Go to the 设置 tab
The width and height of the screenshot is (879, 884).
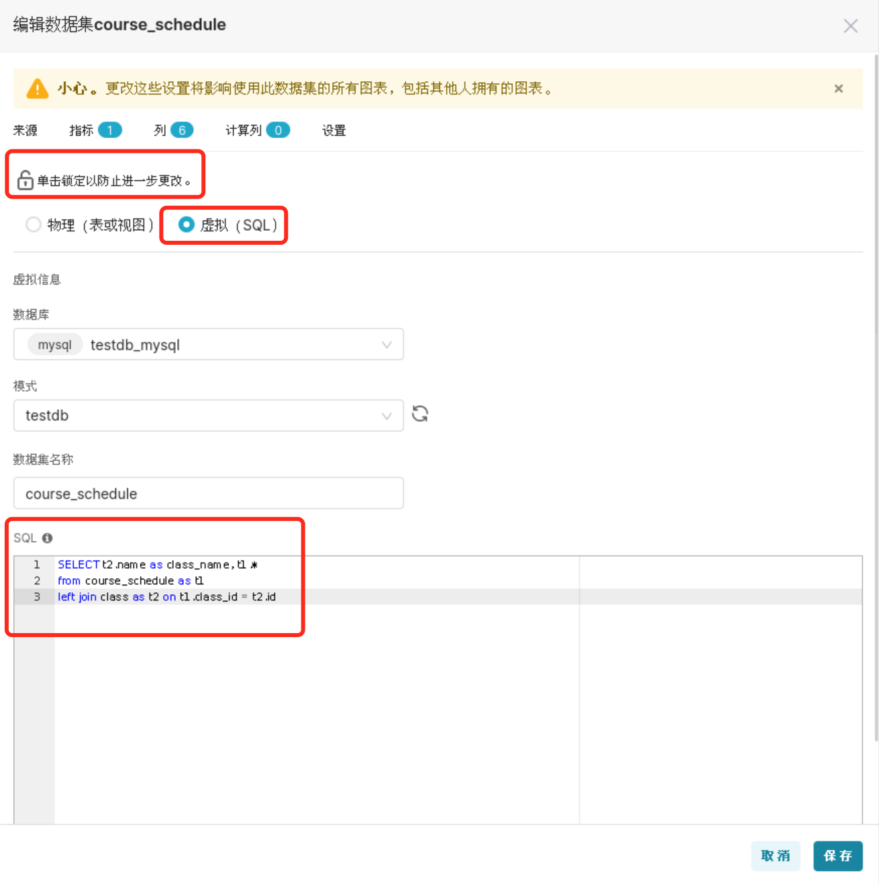(334, 130)
